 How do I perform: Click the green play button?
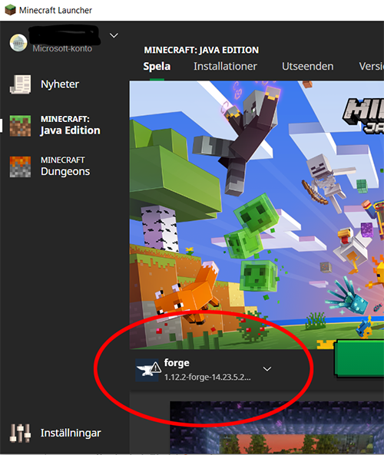pyautogui.click(x=359, y=358)
